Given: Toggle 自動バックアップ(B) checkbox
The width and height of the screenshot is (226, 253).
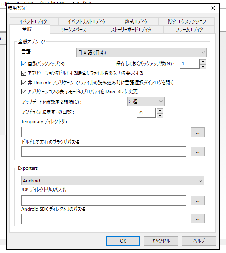Looking at the screenshot, I should coord(24,64).
